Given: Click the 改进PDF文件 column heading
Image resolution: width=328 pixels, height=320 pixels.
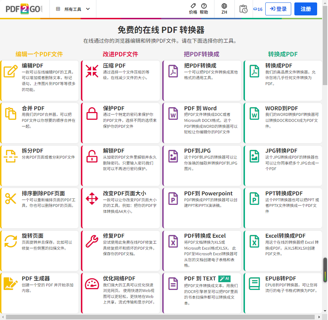Looking at the screenshot, I should [120, 54].
